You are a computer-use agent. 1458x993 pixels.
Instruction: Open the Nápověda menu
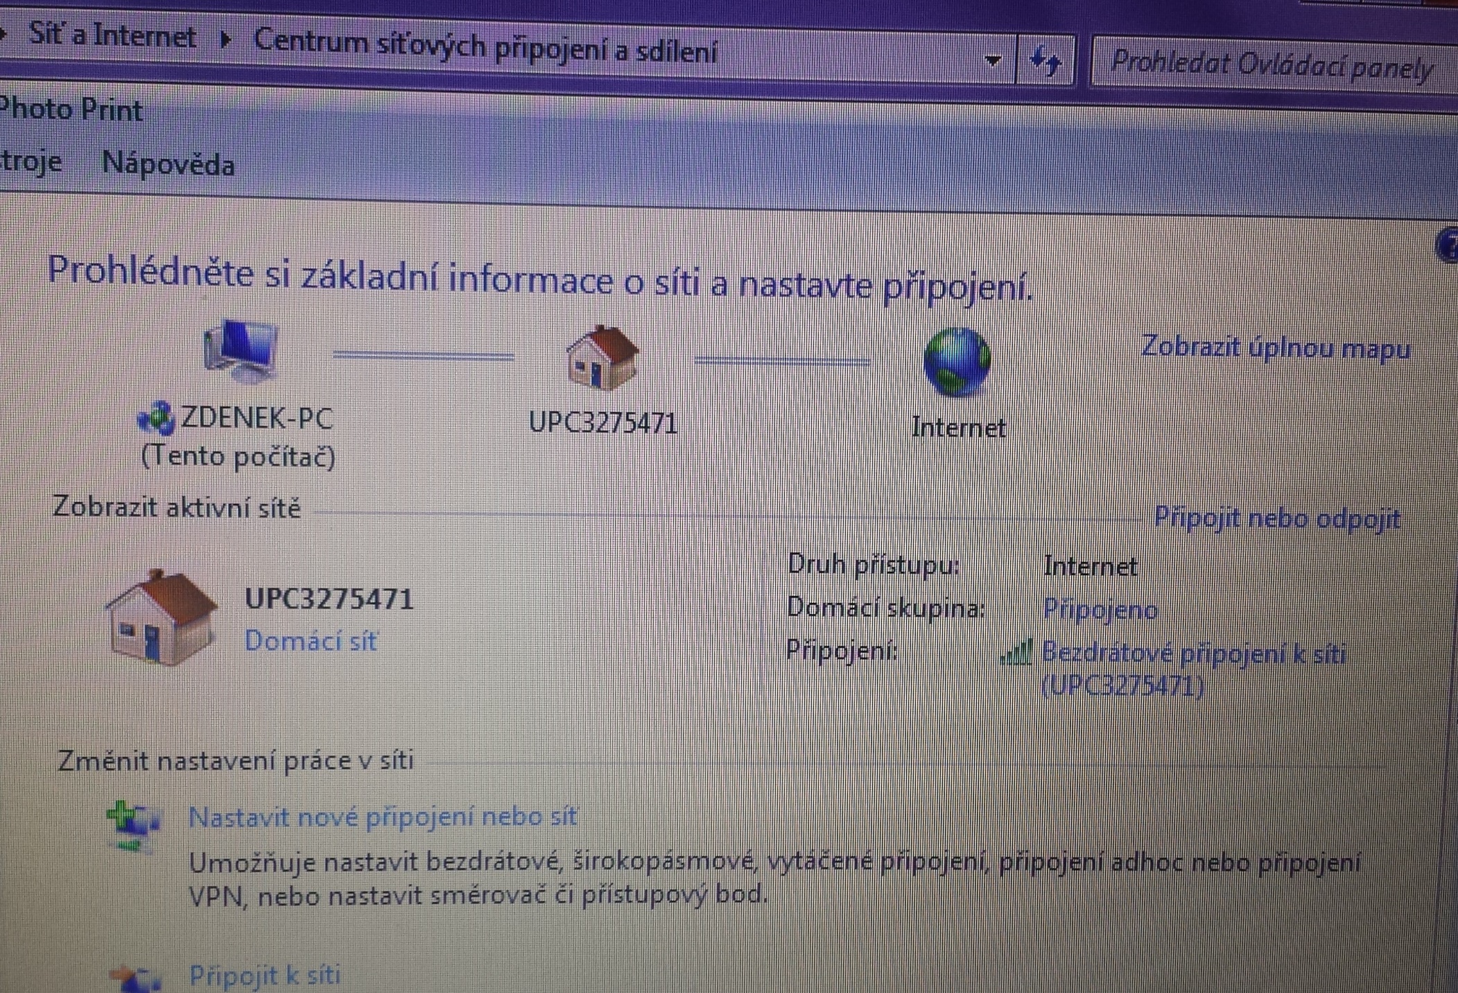[168, 165]
